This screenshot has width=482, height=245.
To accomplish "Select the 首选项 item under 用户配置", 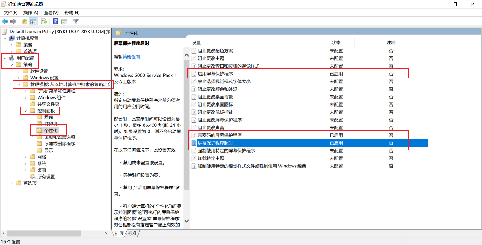I will pyautogui.click(x=30, y=183).
